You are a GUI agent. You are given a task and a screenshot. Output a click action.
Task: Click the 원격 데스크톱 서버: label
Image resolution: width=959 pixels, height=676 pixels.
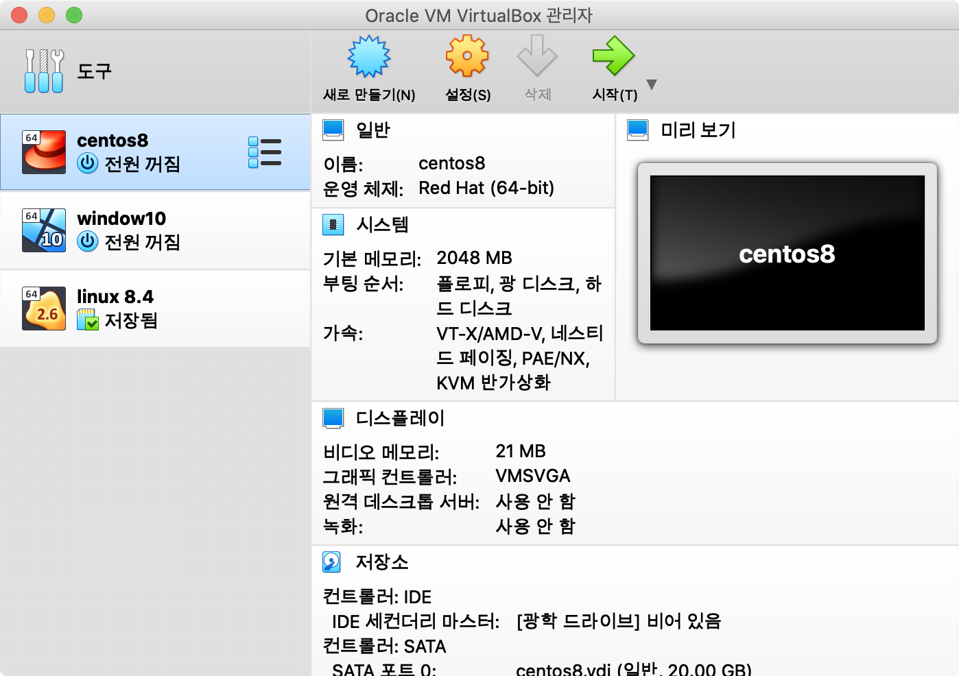pos(401,501)
